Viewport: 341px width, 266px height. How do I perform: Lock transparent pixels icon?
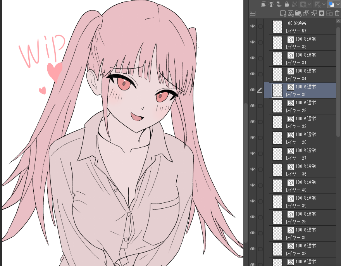(x=294, y=4)
